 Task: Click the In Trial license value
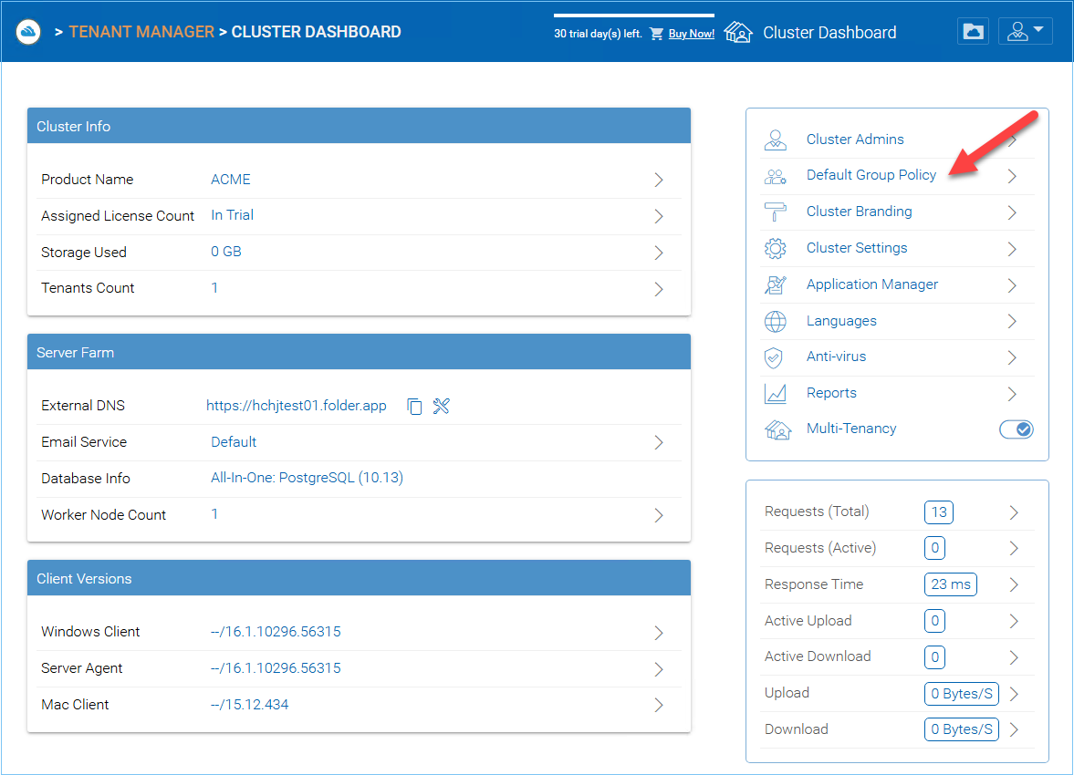(x=232, y=215)
